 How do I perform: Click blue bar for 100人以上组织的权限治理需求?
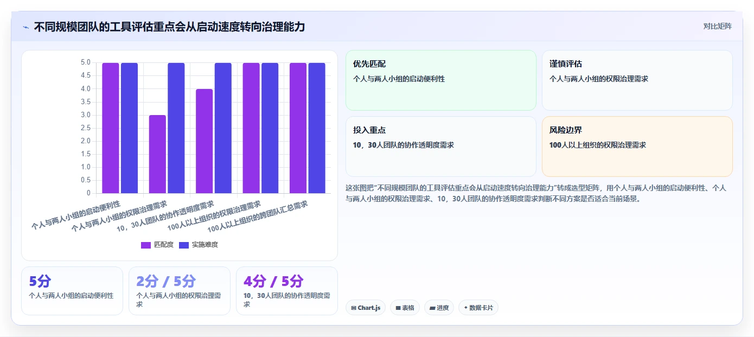click(270, 128)
